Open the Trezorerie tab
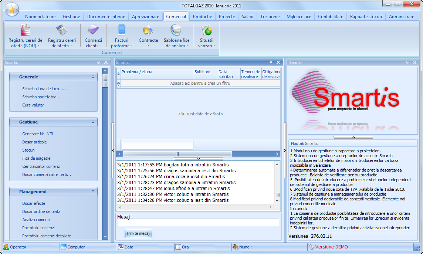This screenshot has height=254, width=423. click(270, 16)
